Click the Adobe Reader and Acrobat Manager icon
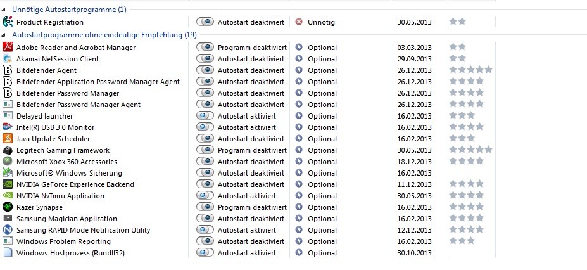Viewport: 587px width, 270px height. pyautogui.click(x=8, y=47)
